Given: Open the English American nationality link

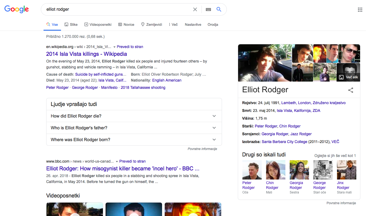Looking at the screenshot, I should (167, 80).
